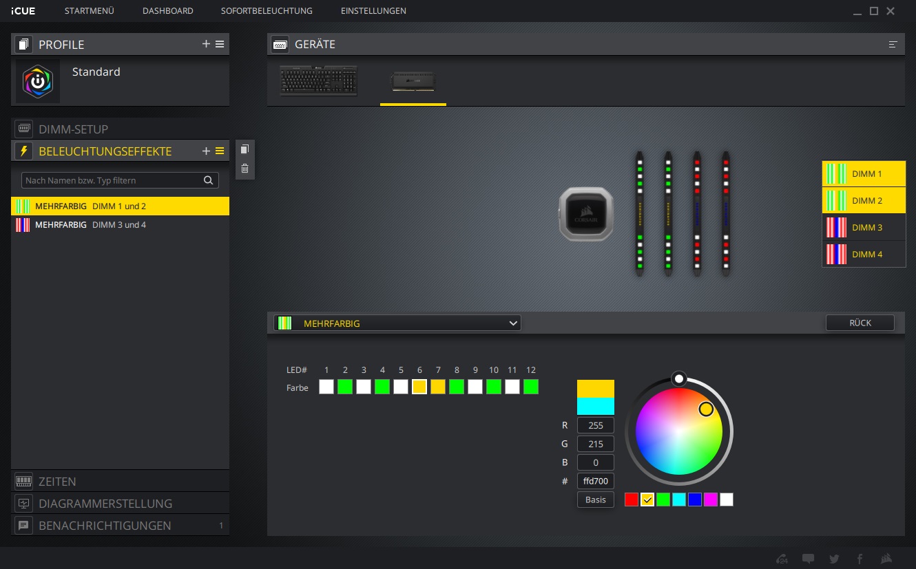Switch to the Dashboard tab

point(167,11)
